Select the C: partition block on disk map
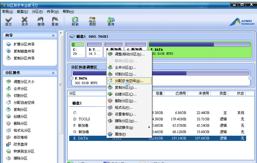257x163 pixels. [78, 49]
